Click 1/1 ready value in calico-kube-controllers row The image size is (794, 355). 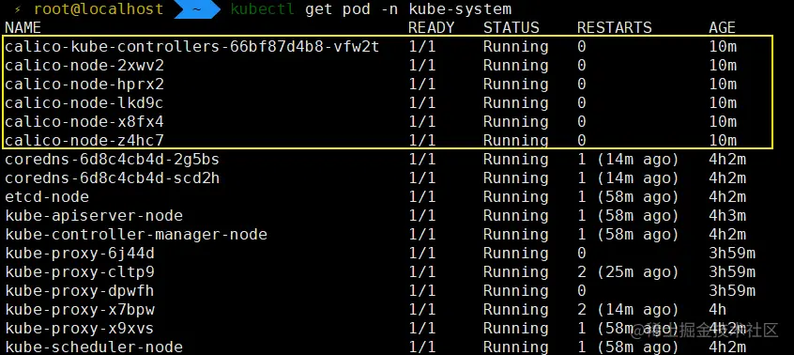pyautogui.click(x=421, y=47)
